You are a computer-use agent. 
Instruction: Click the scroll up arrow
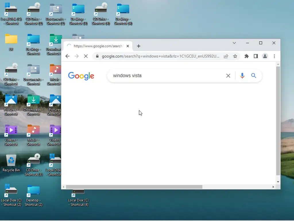[278, 64]
